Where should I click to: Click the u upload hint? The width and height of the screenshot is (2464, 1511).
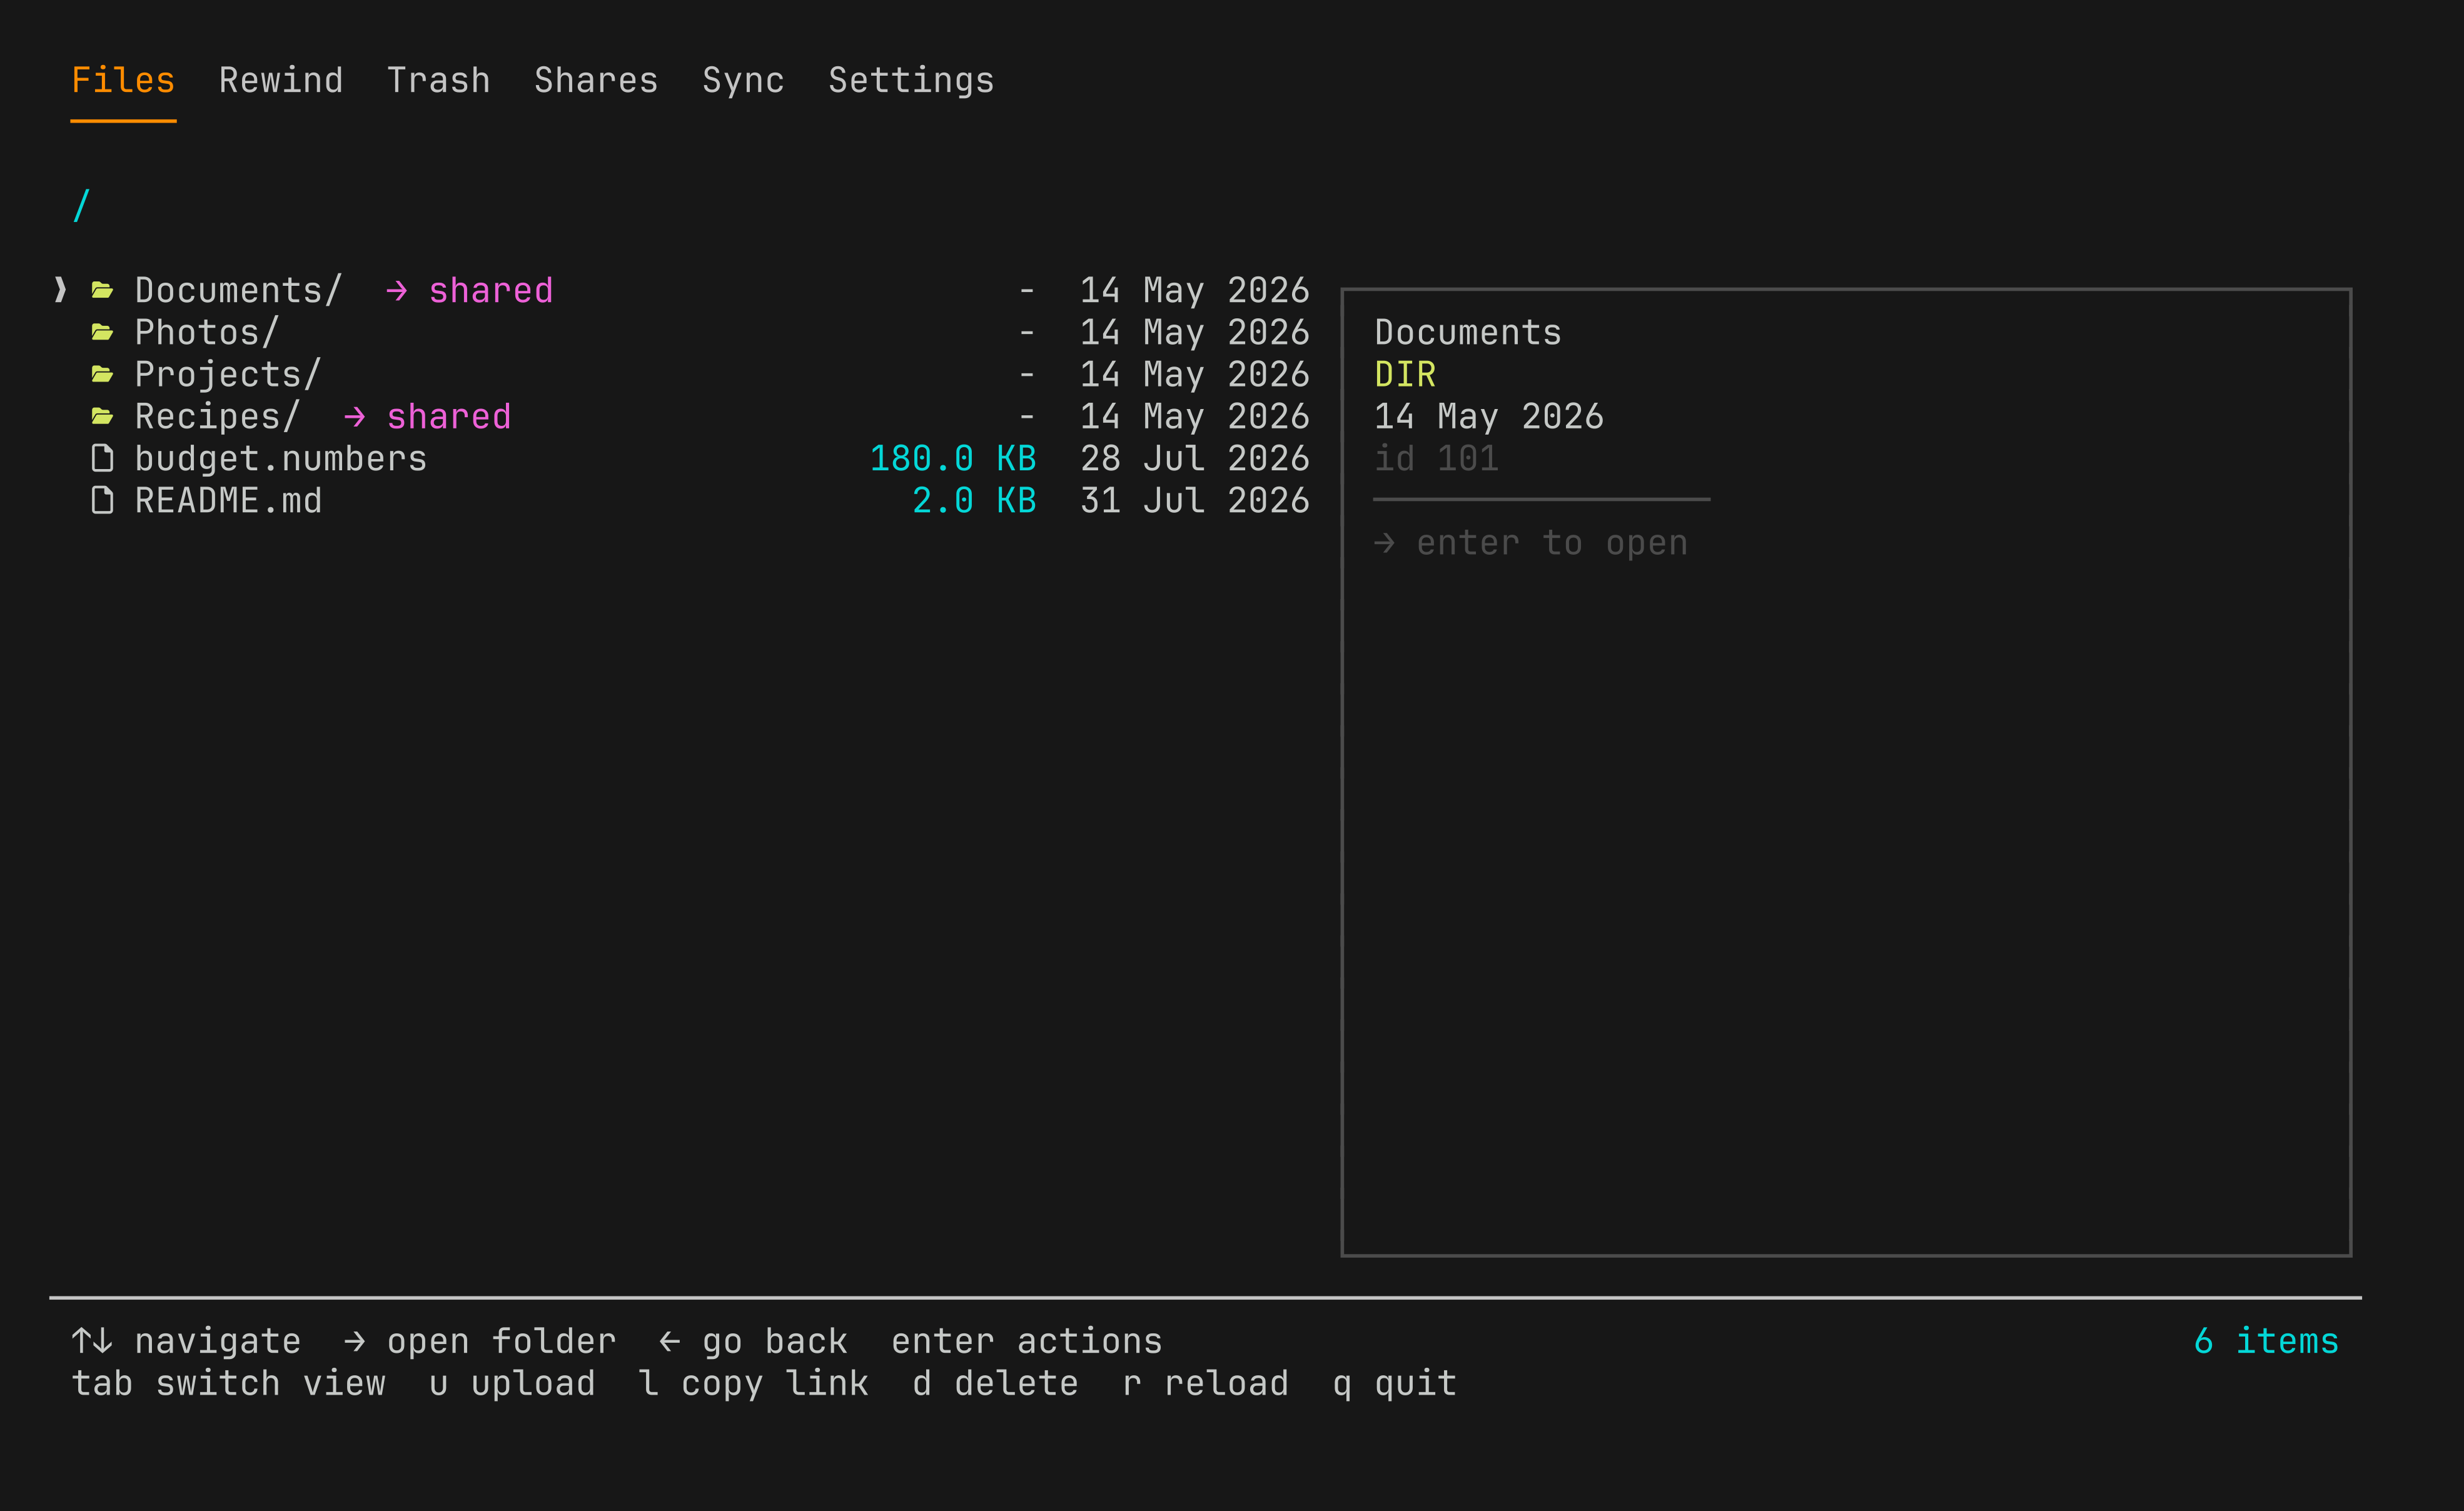coord(512,1383)
